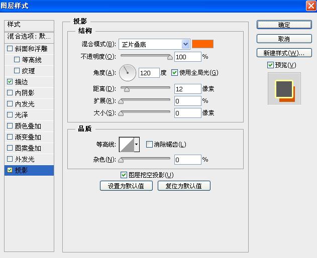Viewport: 317px width, 258px height.
Task: Close the 图层样式 dialog window
Action: click(x=311, y=6)
